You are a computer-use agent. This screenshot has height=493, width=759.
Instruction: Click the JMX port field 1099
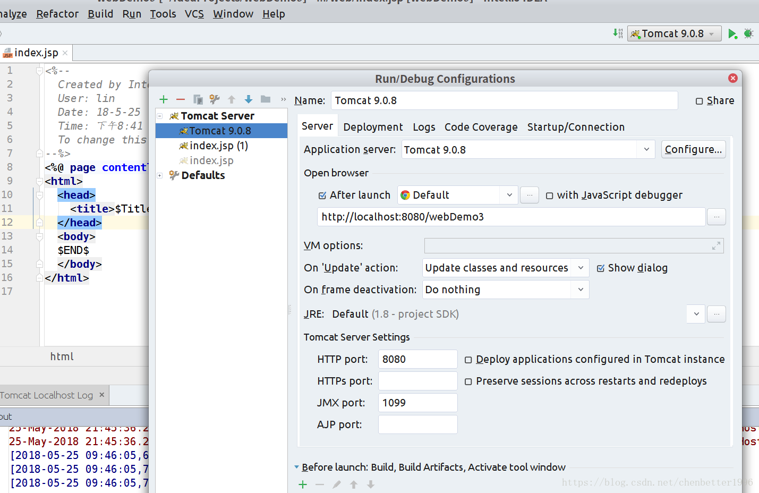point(417,403)
